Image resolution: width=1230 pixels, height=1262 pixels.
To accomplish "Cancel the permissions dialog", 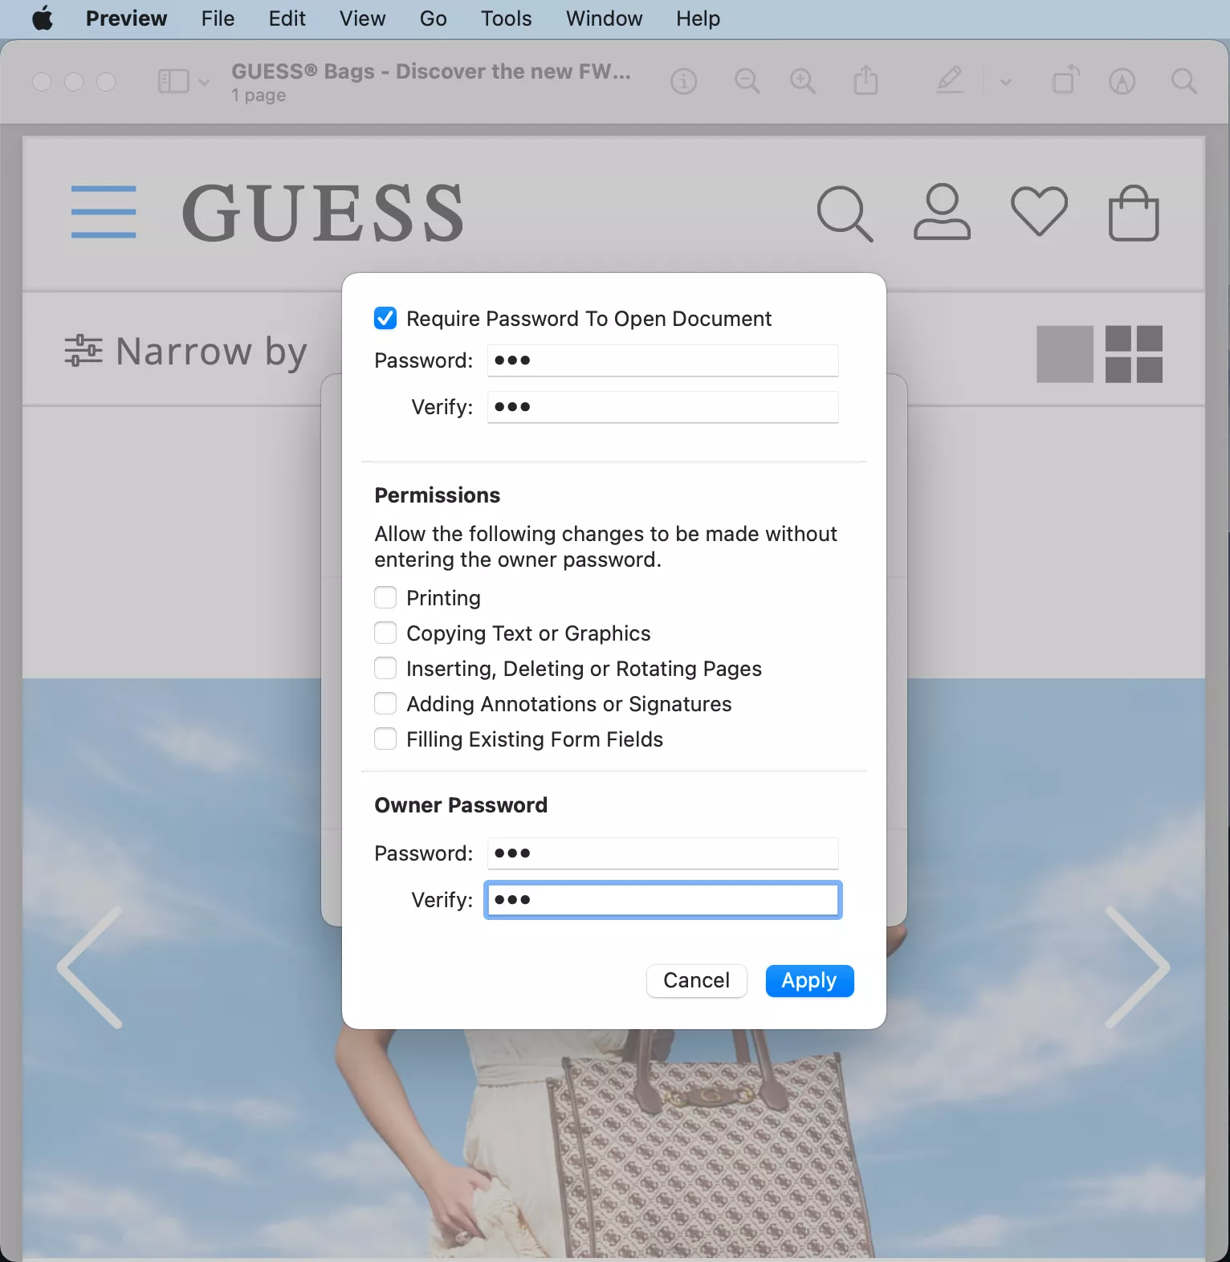I will [696, 980].
